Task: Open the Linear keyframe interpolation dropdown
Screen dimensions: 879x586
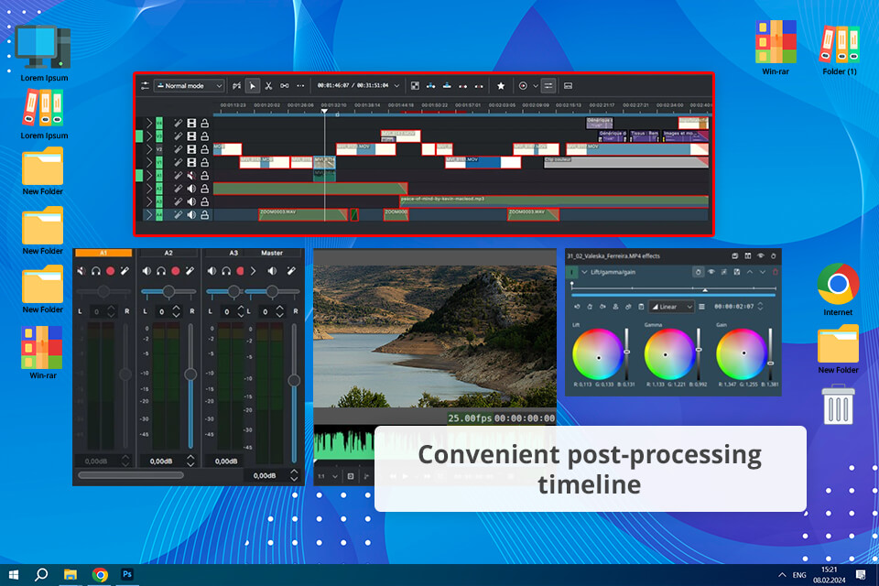Action: tap(671, 307)
